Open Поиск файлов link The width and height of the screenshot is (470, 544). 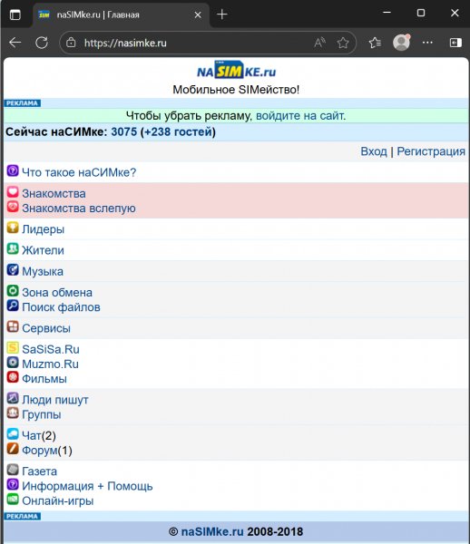pyautogui.click(x=61, y=307)
